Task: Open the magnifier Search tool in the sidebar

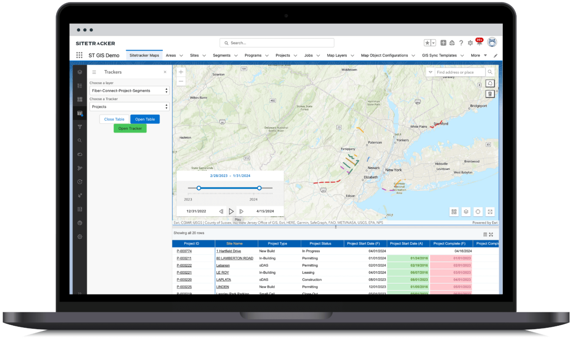Action: [x=80, y=140]
